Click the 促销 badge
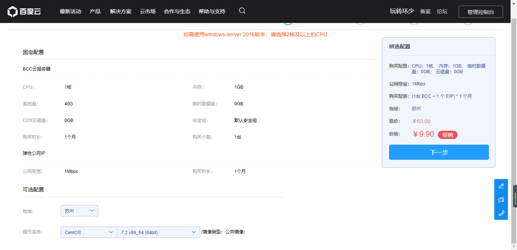 (448, 135)
